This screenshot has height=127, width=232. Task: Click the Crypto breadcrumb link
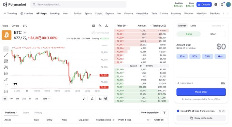pyautogui.click(x=15, y=26)
